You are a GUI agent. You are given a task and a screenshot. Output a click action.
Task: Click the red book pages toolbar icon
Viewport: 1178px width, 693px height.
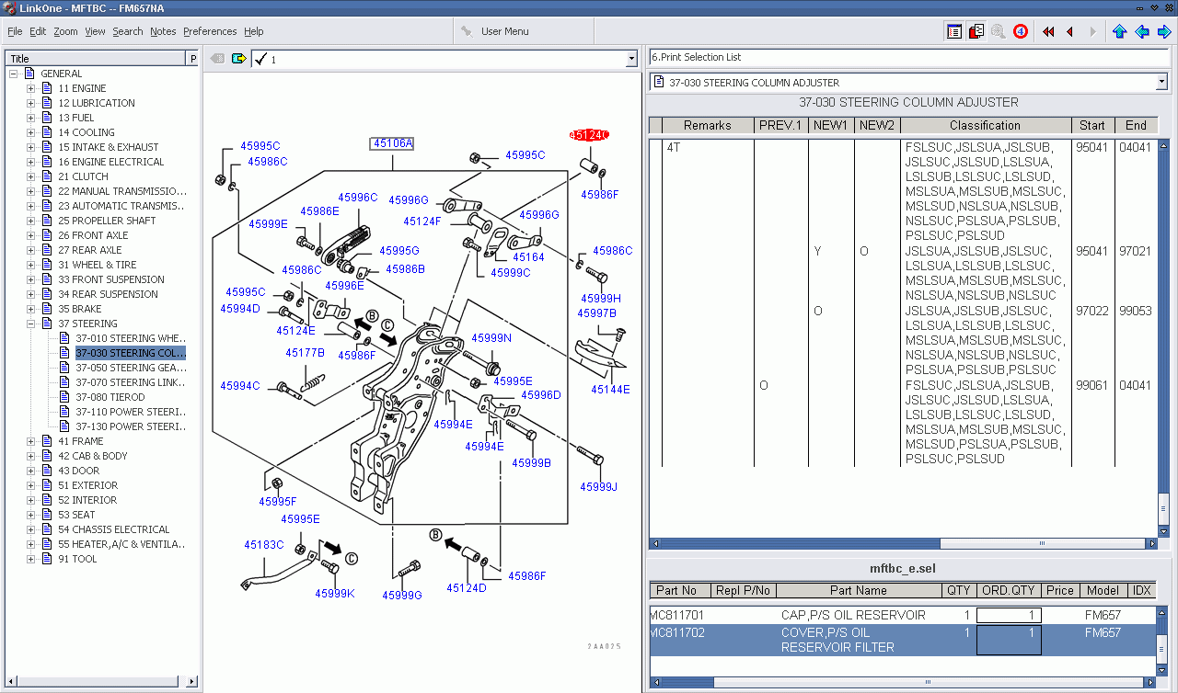tap(976, 31)
